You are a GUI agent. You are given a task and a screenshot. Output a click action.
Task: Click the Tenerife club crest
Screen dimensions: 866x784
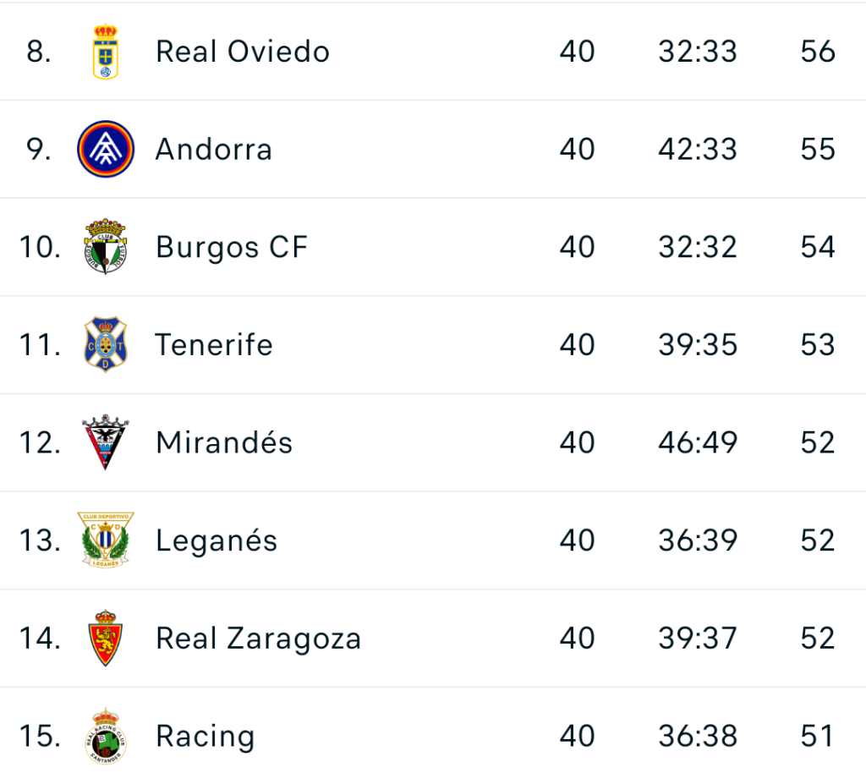click(x=106, y=345)
